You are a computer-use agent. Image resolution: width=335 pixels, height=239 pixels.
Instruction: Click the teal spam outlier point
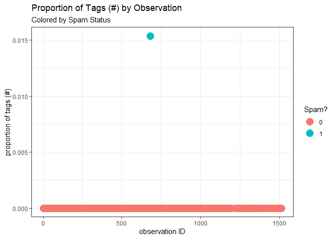(150, 36)
